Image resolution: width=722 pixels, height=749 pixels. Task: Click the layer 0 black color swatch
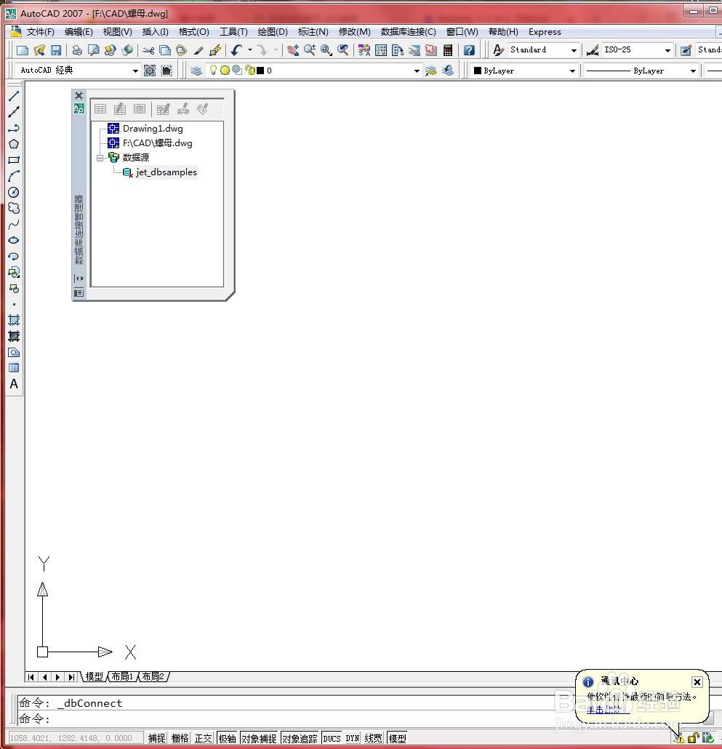pos(260,71)
